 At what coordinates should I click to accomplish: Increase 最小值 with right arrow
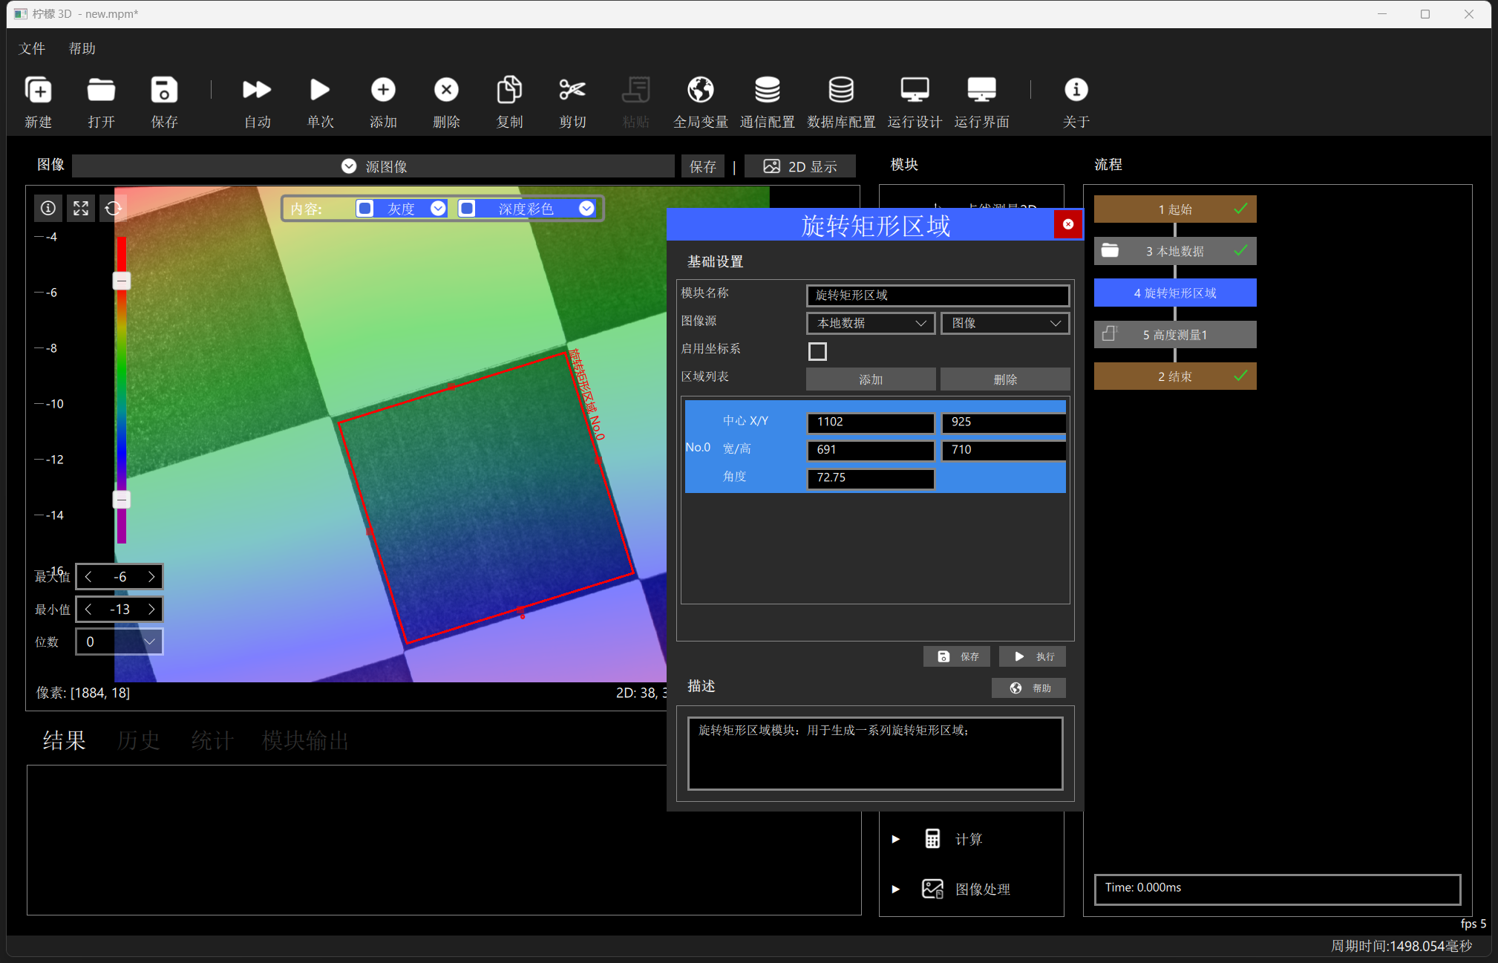[151, 610]
